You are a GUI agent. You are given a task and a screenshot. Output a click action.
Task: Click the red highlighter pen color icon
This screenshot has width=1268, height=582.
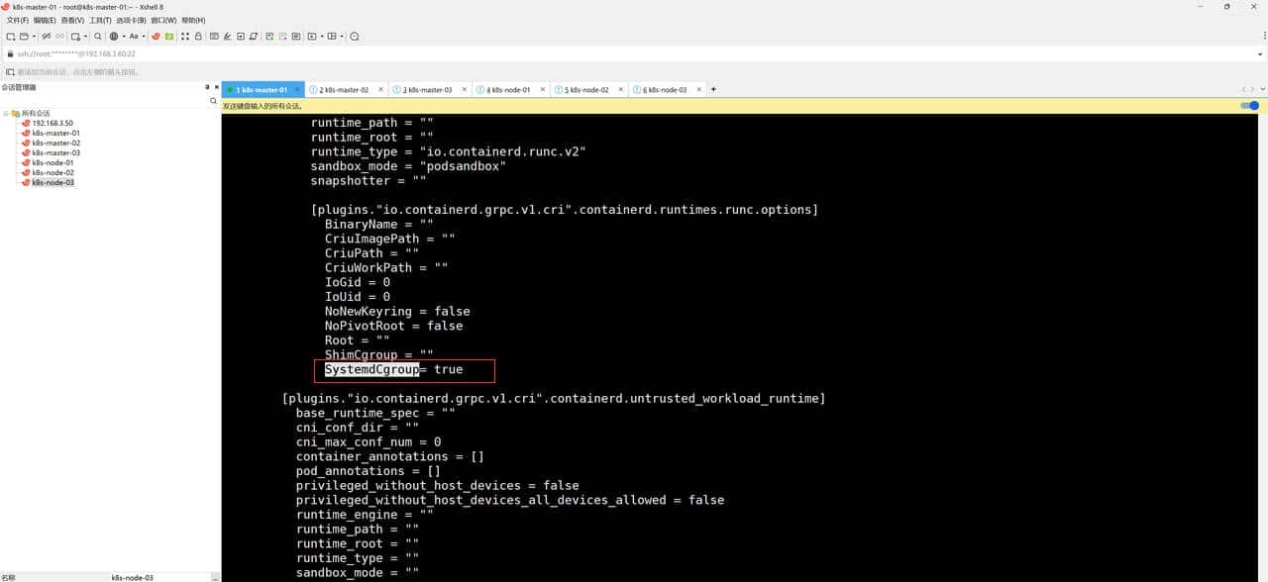click(x=155, y=37)
